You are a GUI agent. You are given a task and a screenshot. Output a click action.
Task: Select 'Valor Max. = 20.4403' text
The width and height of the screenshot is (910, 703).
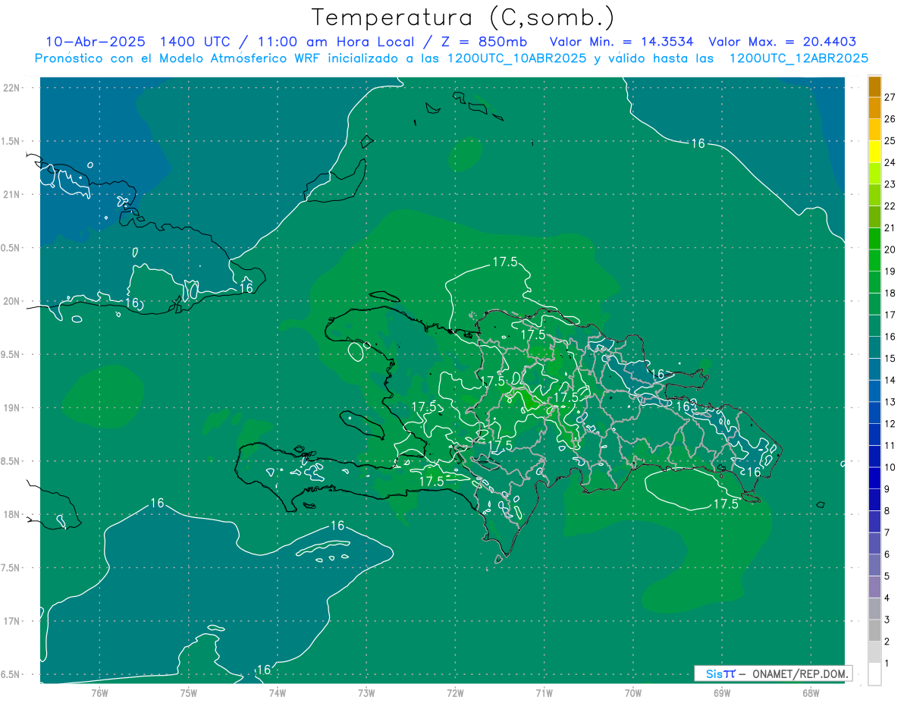(782, 42)
